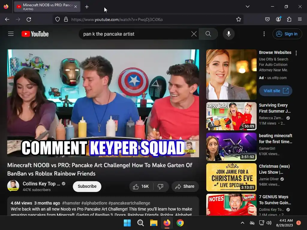Image resolution: width=307 pixels, height=230 pixels.
Task: Go forward with the browser forward arrow
Action: [x=18, y=19]
